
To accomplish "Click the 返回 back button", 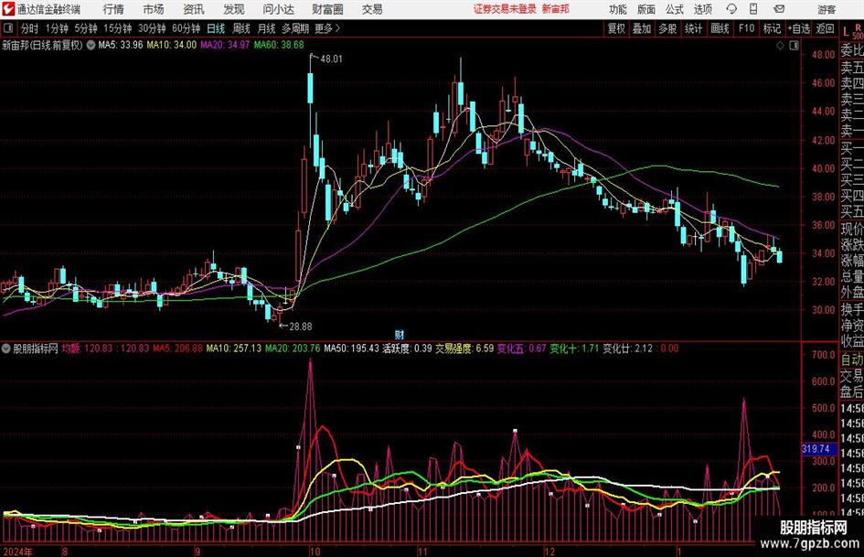I will pos(825,28).
